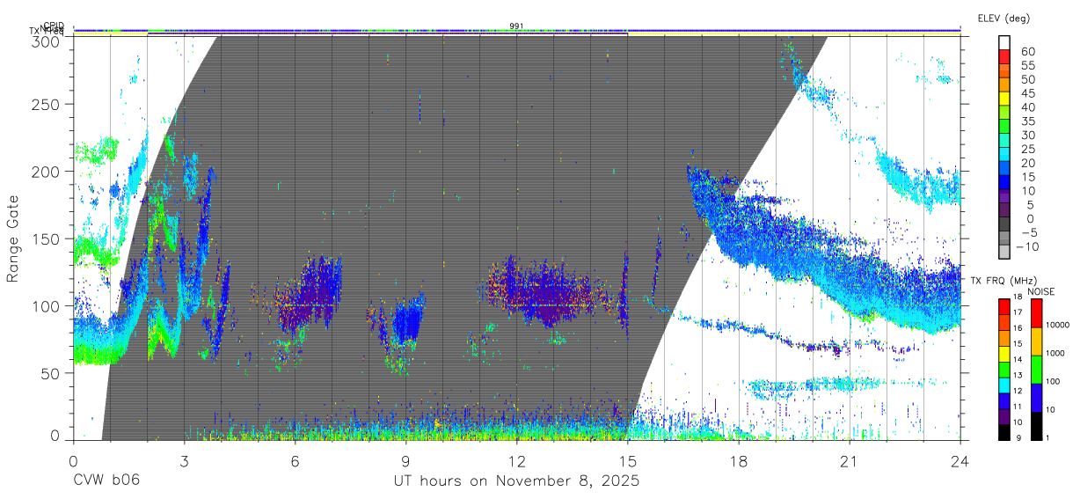Click the '60' label on the ELEV scale
Viewport: 1080px width, 499px height.
[x=1026, y=51]
